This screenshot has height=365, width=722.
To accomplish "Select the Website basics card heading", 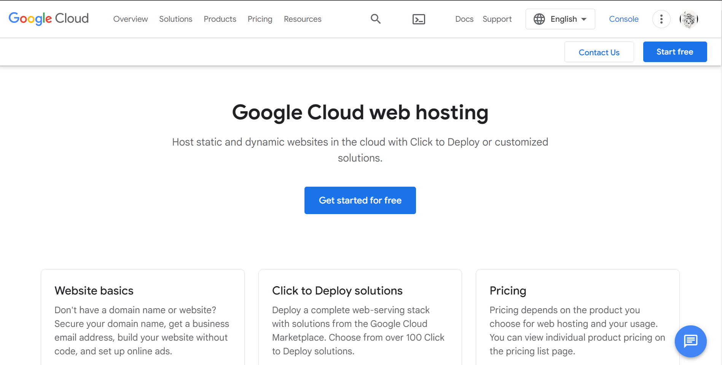I will pos(94,291).
